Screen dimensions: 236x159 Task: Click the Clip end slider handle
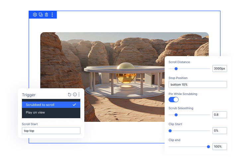208,147
